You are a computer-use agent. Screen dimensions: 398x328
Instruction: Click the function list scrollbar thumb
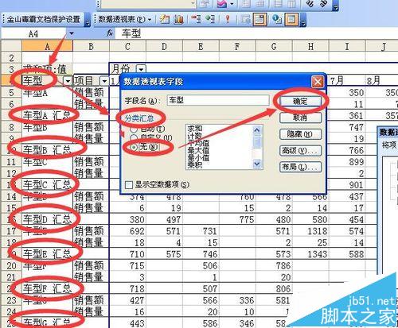pyautogui.click(x=257, y=141)
